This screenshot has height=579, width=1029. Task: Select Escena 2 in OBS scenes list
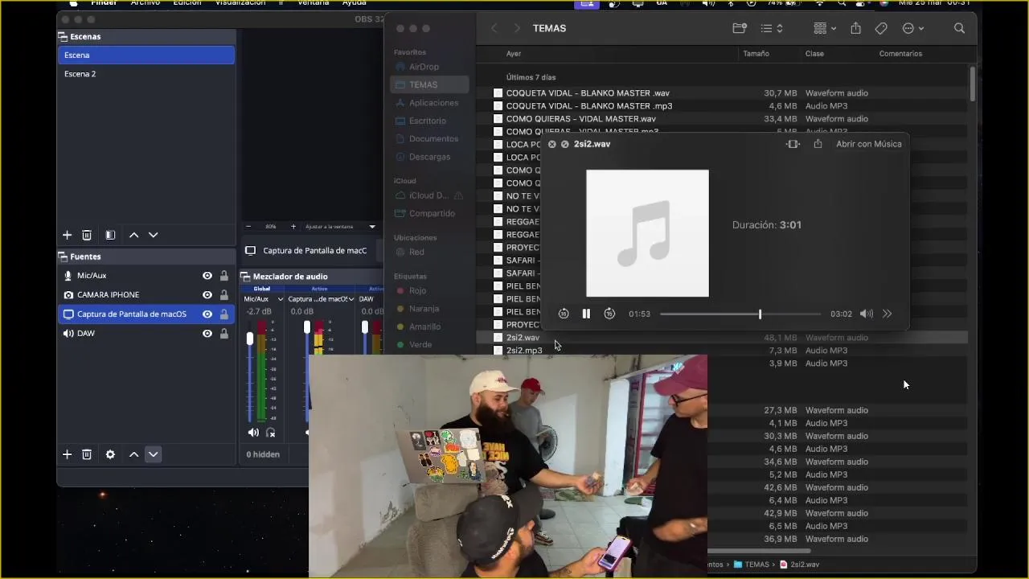[146, 74]
